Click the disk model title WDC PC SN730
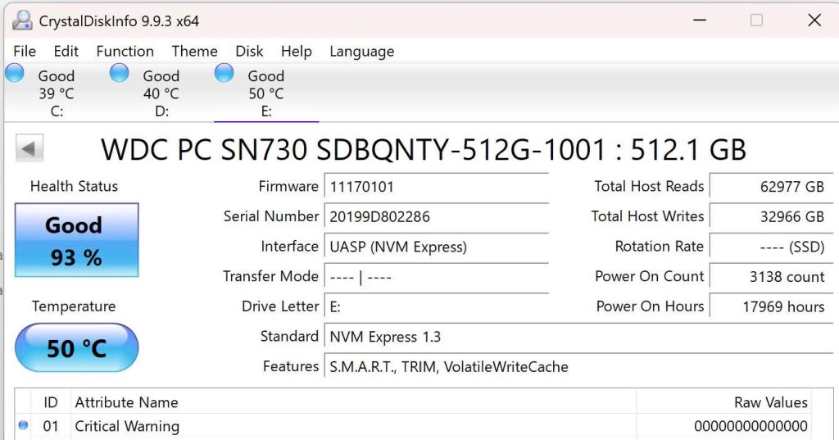This screenshot has width=839, height=440. (x=424, y=149)
